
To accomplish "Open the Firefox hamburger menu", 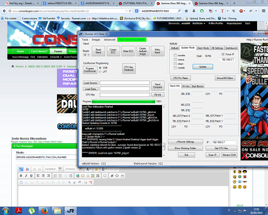I will click(263, 11).
